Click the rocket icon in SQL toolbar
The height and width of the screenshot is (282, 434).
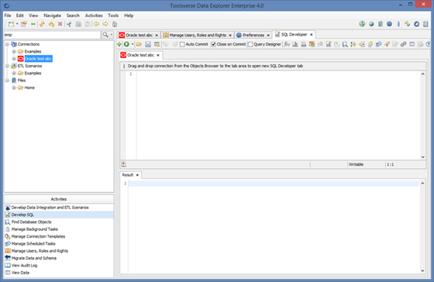tap(387, 44)
